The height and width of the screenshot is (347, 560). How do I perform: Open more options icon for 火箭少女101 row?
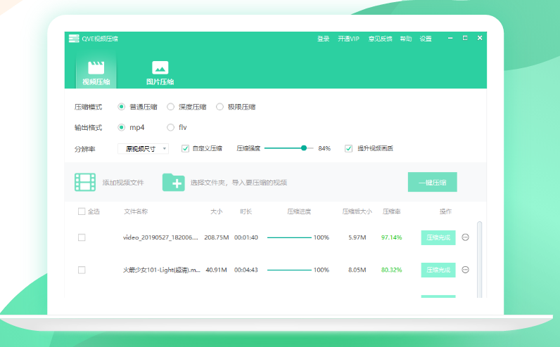(465, 270)
